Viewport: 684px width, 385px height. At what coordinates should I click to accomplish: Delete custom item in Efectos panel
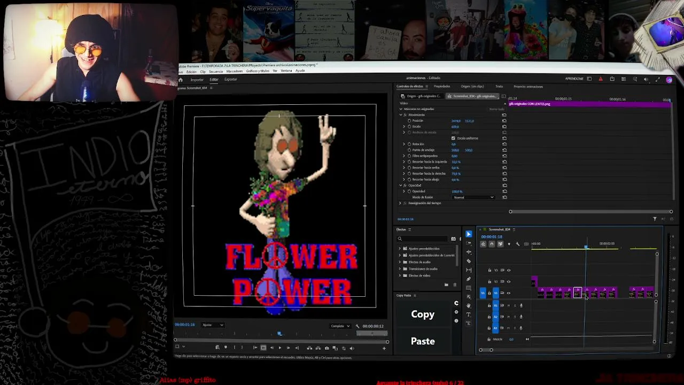point(455,284)
